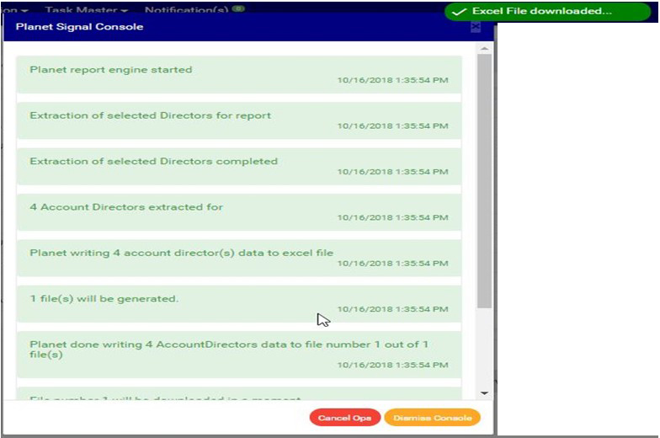The height and width of the screenshot is (438, 660).
Task: Click the scrollbar up arrow in console
Action: 484,49
